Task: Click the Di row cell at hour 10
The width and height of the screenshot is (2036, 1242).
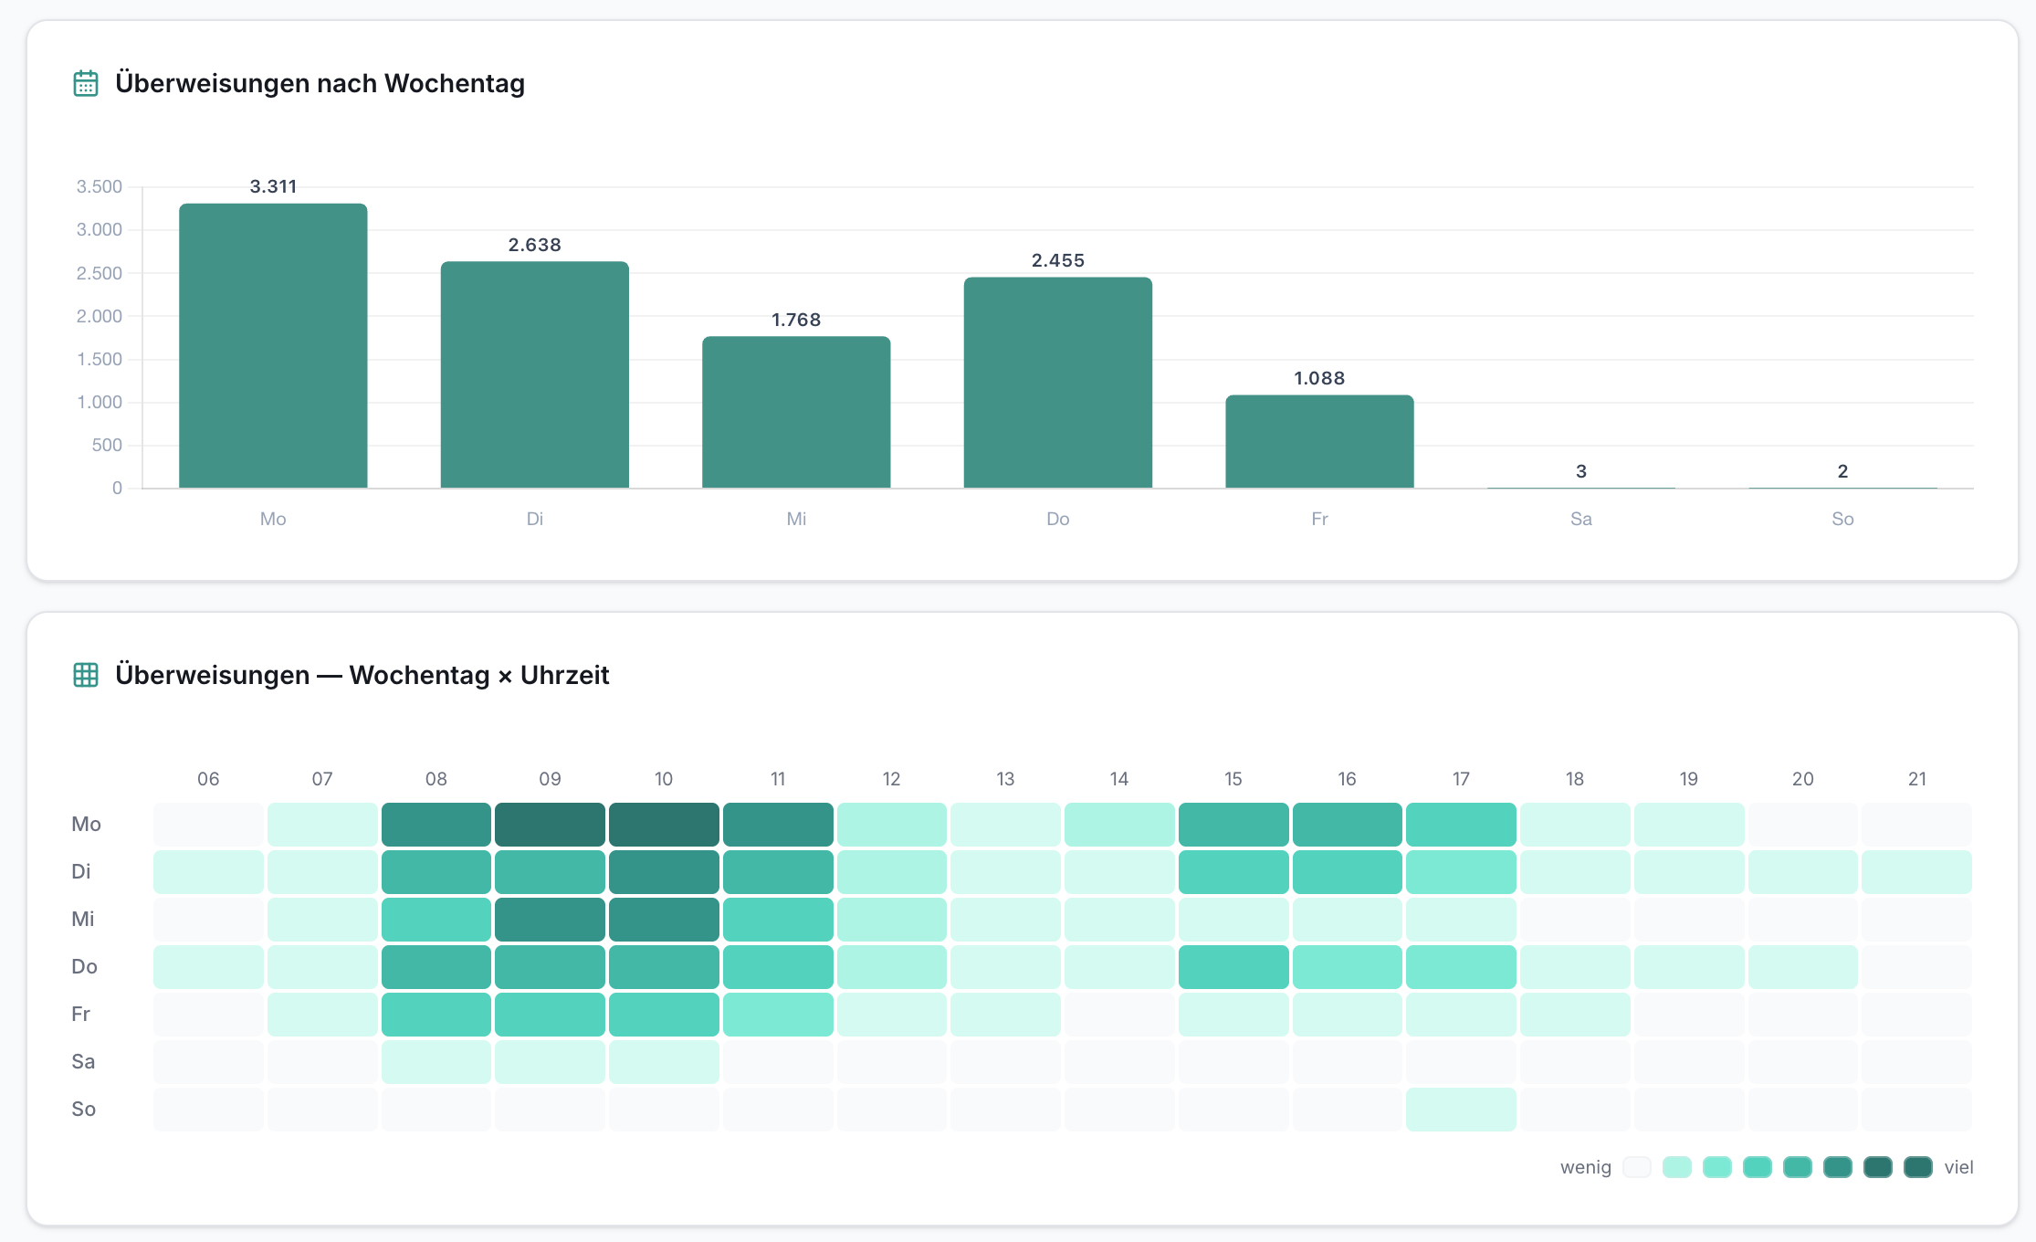Action: [x=664, y=872]
